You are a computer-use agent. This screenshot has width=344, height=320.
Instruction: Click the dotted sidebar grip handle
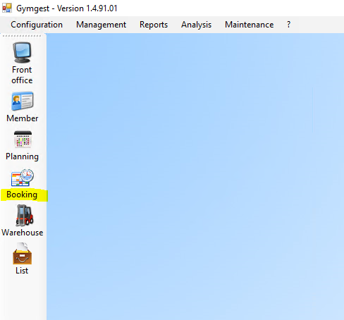[22, 36]
